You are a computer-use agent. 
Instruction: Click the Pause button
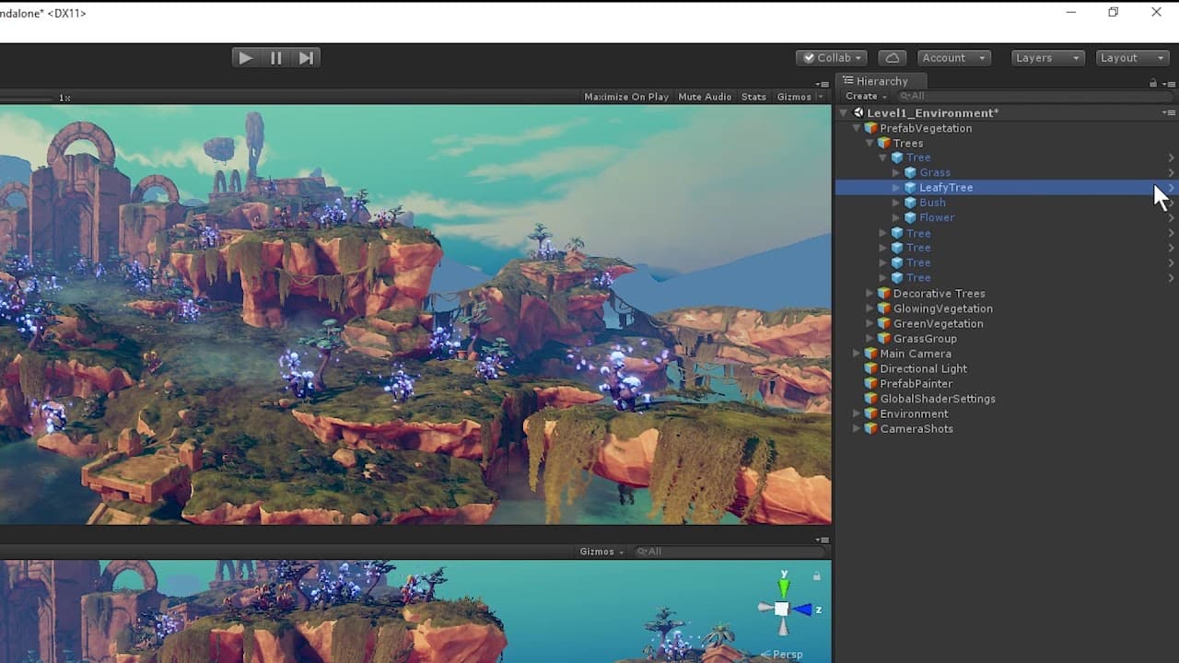point(276,57)
